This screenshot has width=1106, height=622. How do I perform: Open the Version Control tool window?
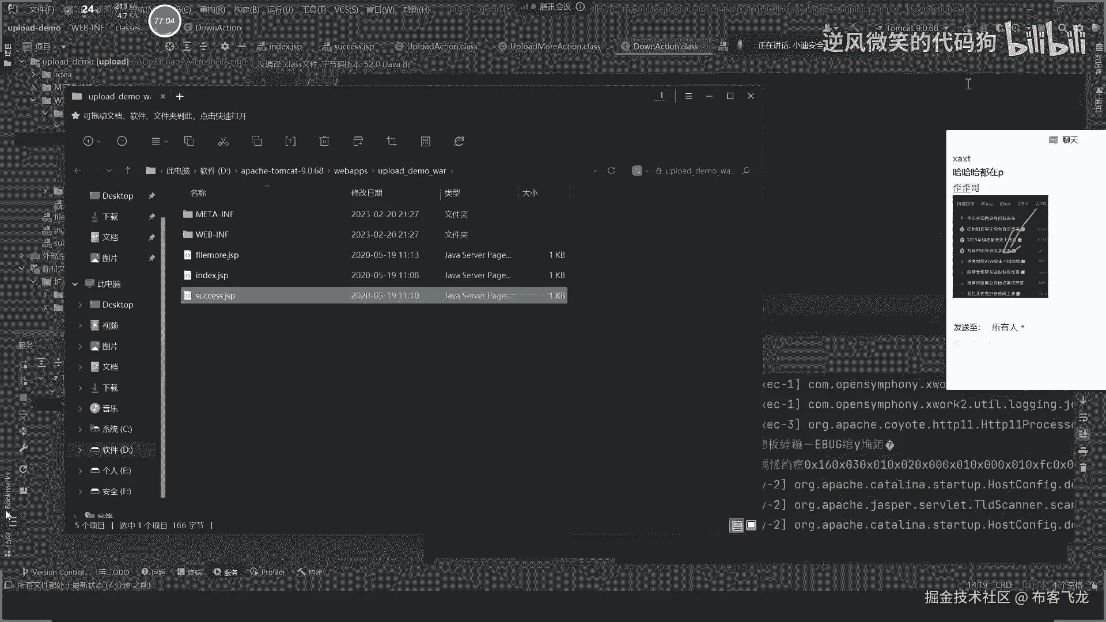[x=53, y=572]
